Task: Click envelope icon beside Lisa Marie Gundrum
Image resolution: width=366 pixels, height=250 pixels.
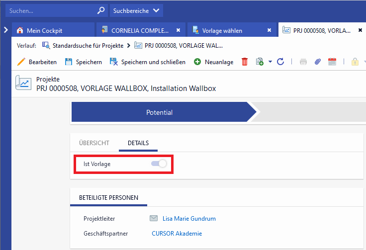Action: [x=154, y=219]
